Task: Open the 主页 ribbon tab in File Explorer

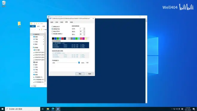Action: point(38,26)
